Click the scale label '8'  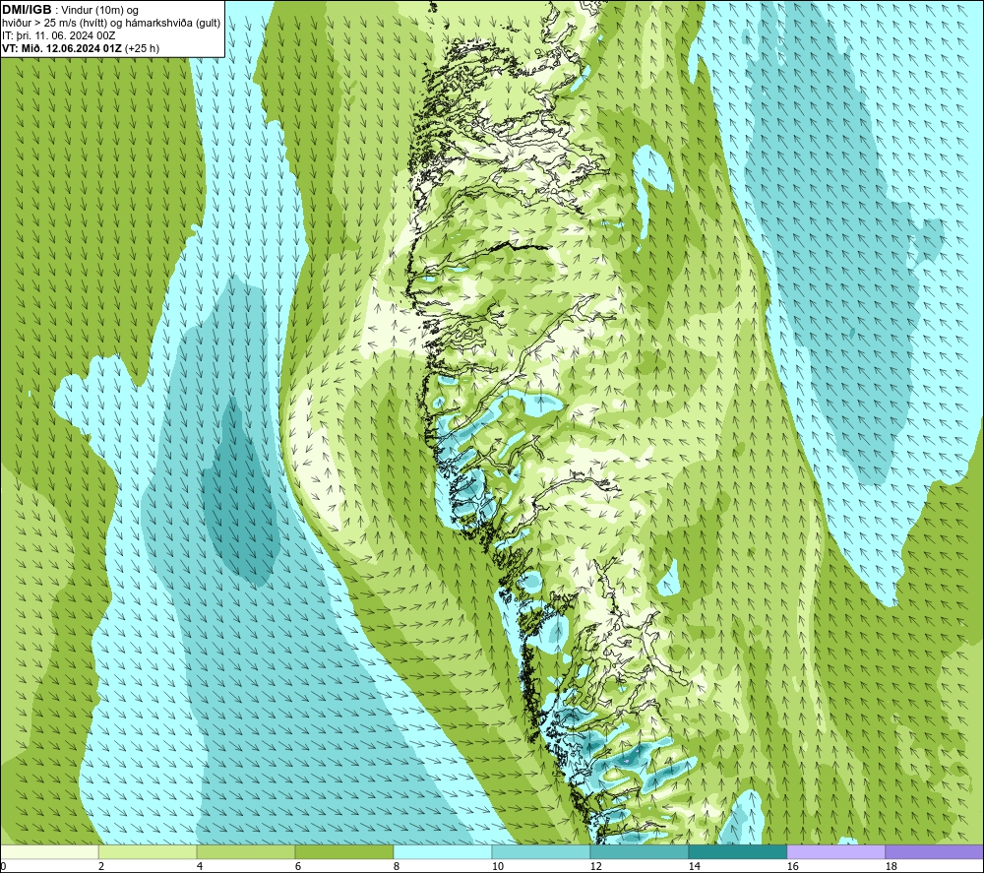pos(397,867)
